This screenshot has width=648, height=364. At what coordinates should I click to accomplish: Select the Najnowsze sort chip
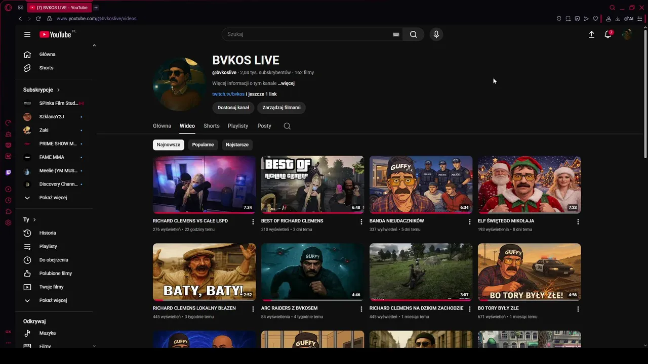(x=169, y=145)
